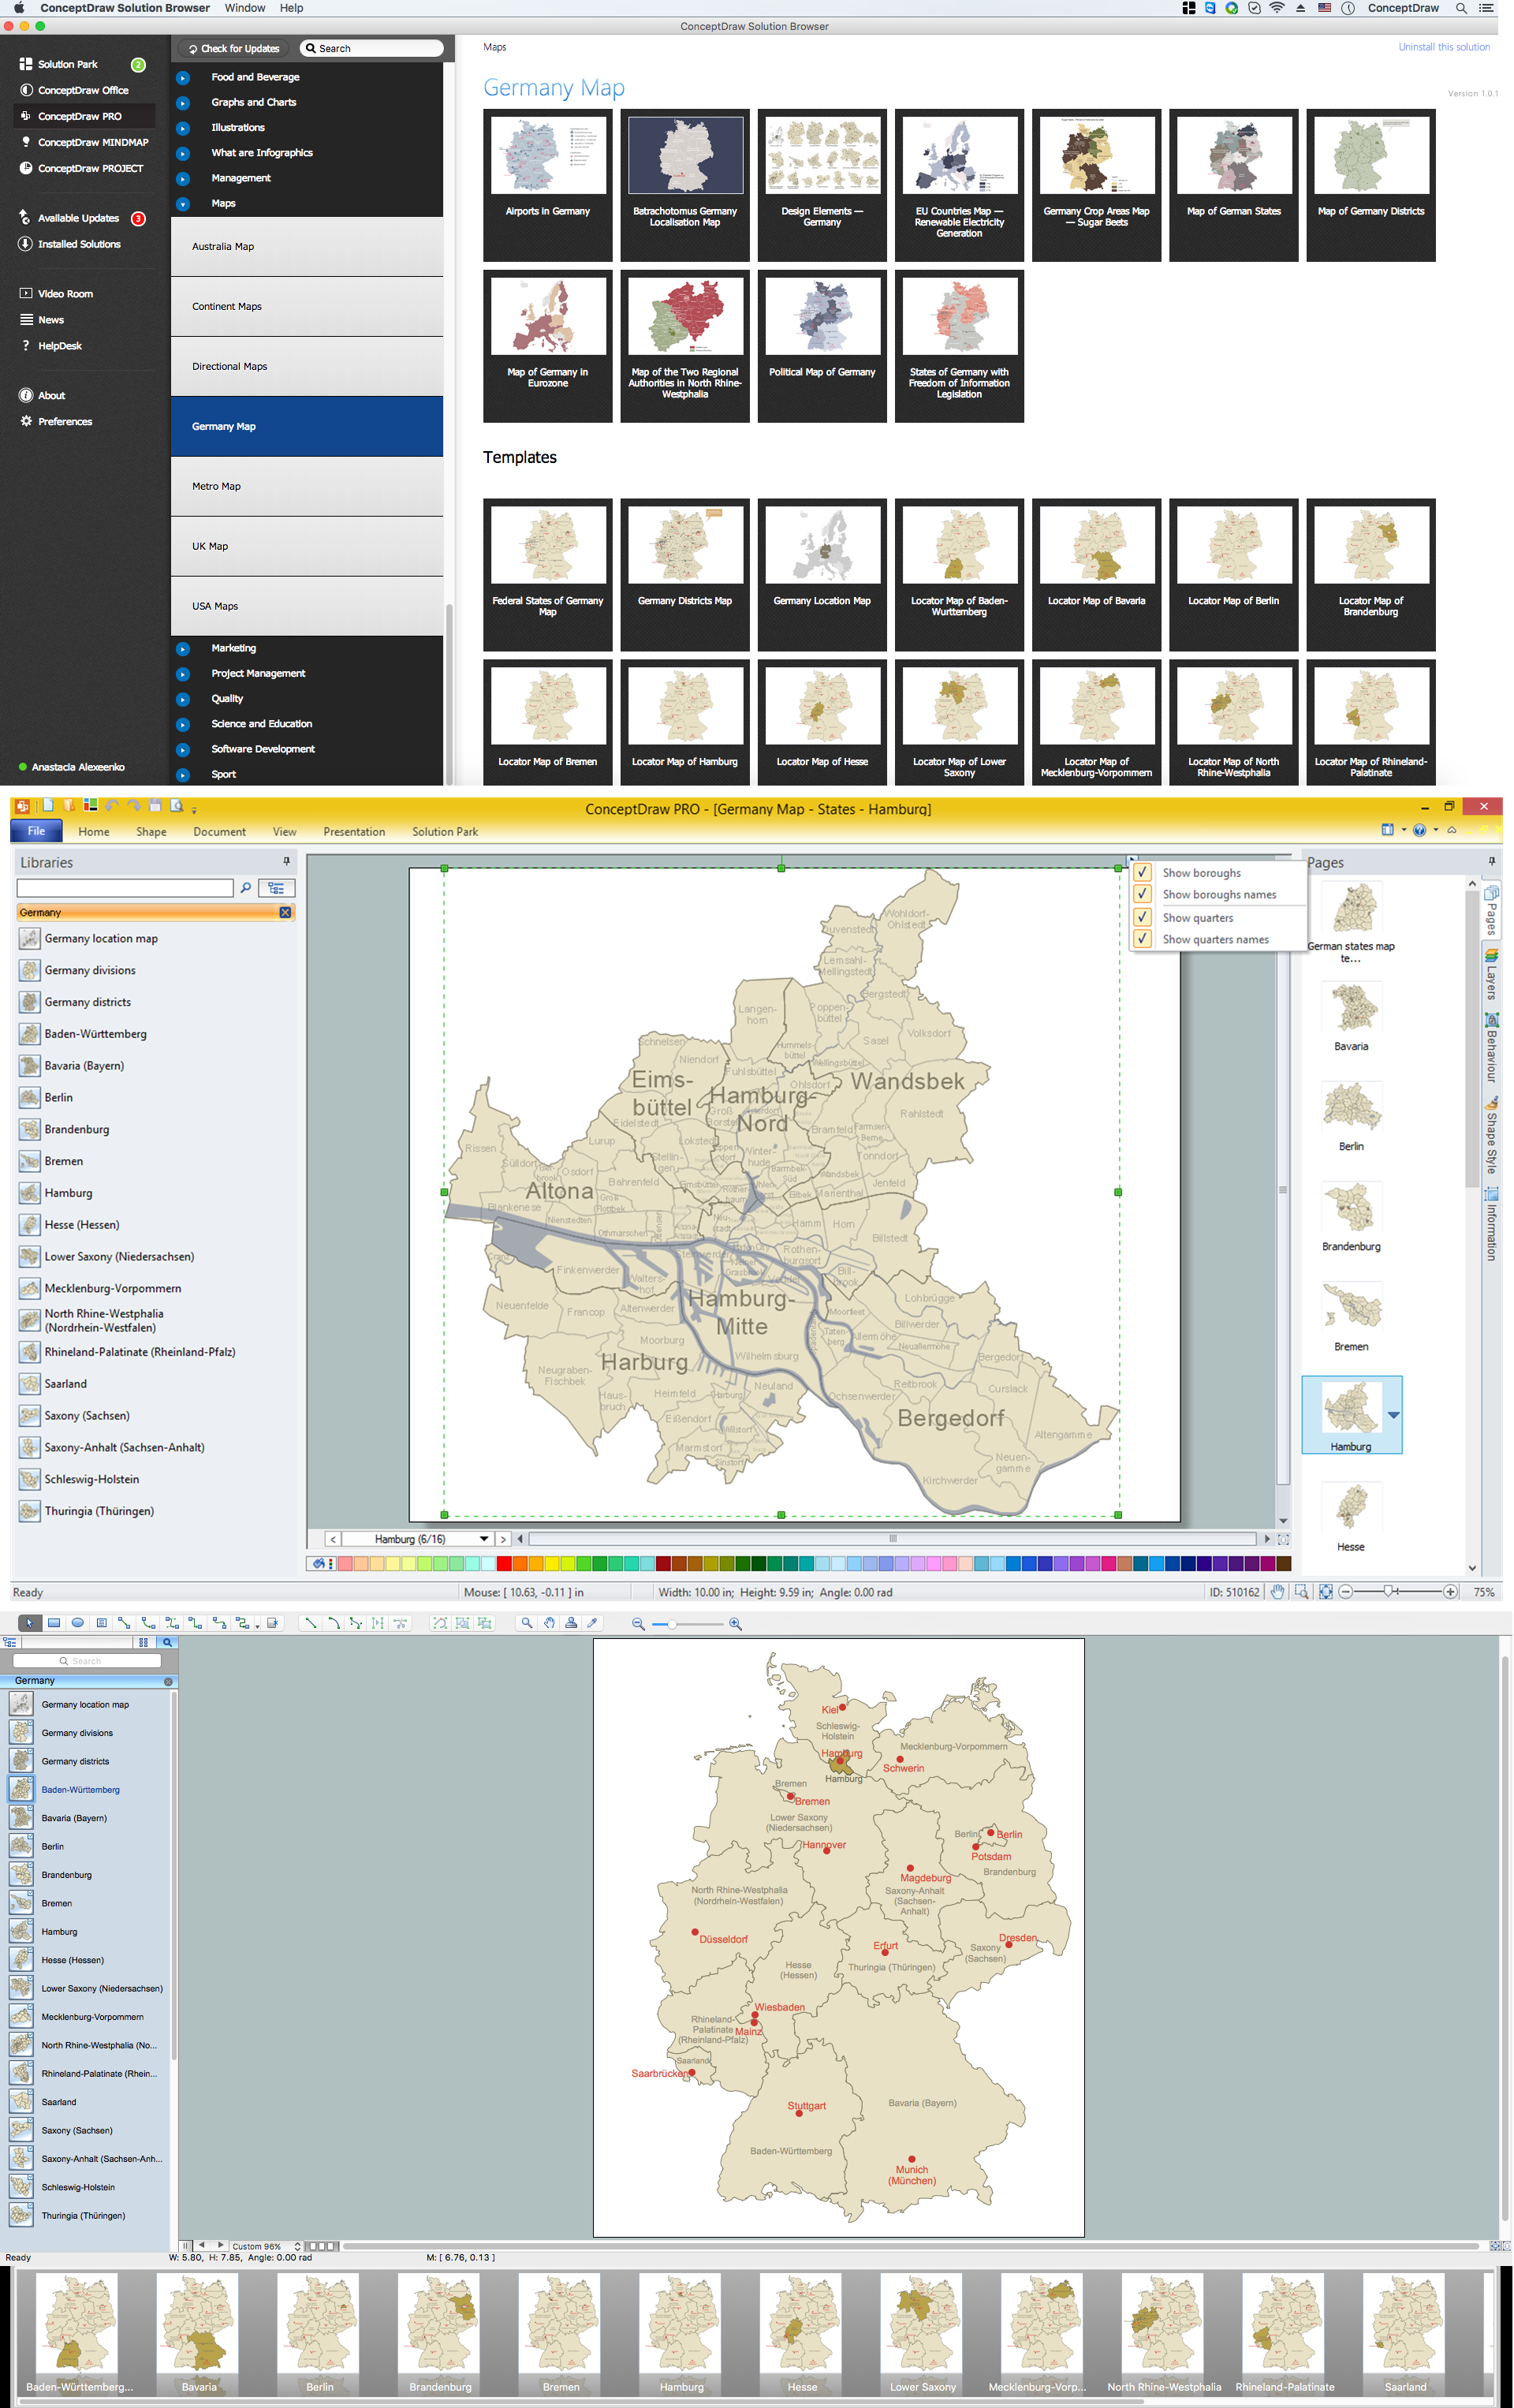
Task: Pin the Pages panel
Action: 1491,861
